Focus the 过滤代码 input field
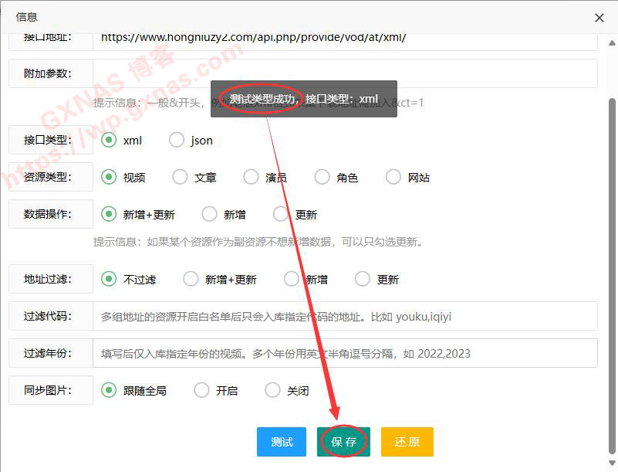This screenshot has width=618, height=472. pyautogui.click(x=345, y=316)
